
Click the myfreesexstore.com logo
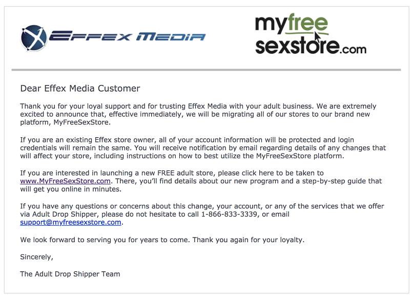point(311,34)
